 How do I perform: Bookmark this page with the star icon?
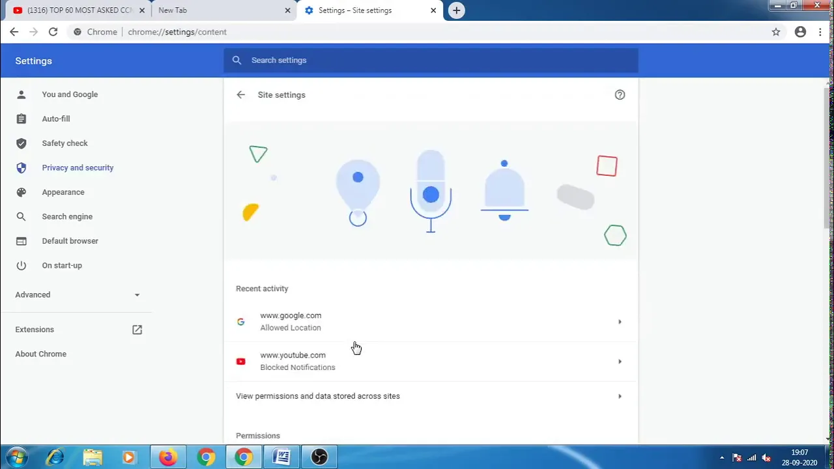click(776, 32)
